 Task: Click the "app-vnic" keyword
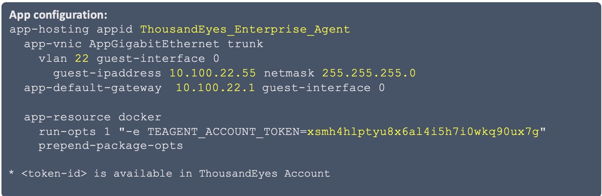(x=53, y=44)
